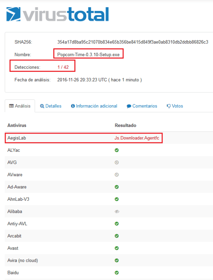Switch to the Detalles tab
Viewport: 213px width, 280px height.
coord(51,106)
